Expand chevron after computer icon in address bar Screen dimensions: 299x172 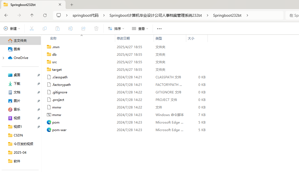[67, 15]
